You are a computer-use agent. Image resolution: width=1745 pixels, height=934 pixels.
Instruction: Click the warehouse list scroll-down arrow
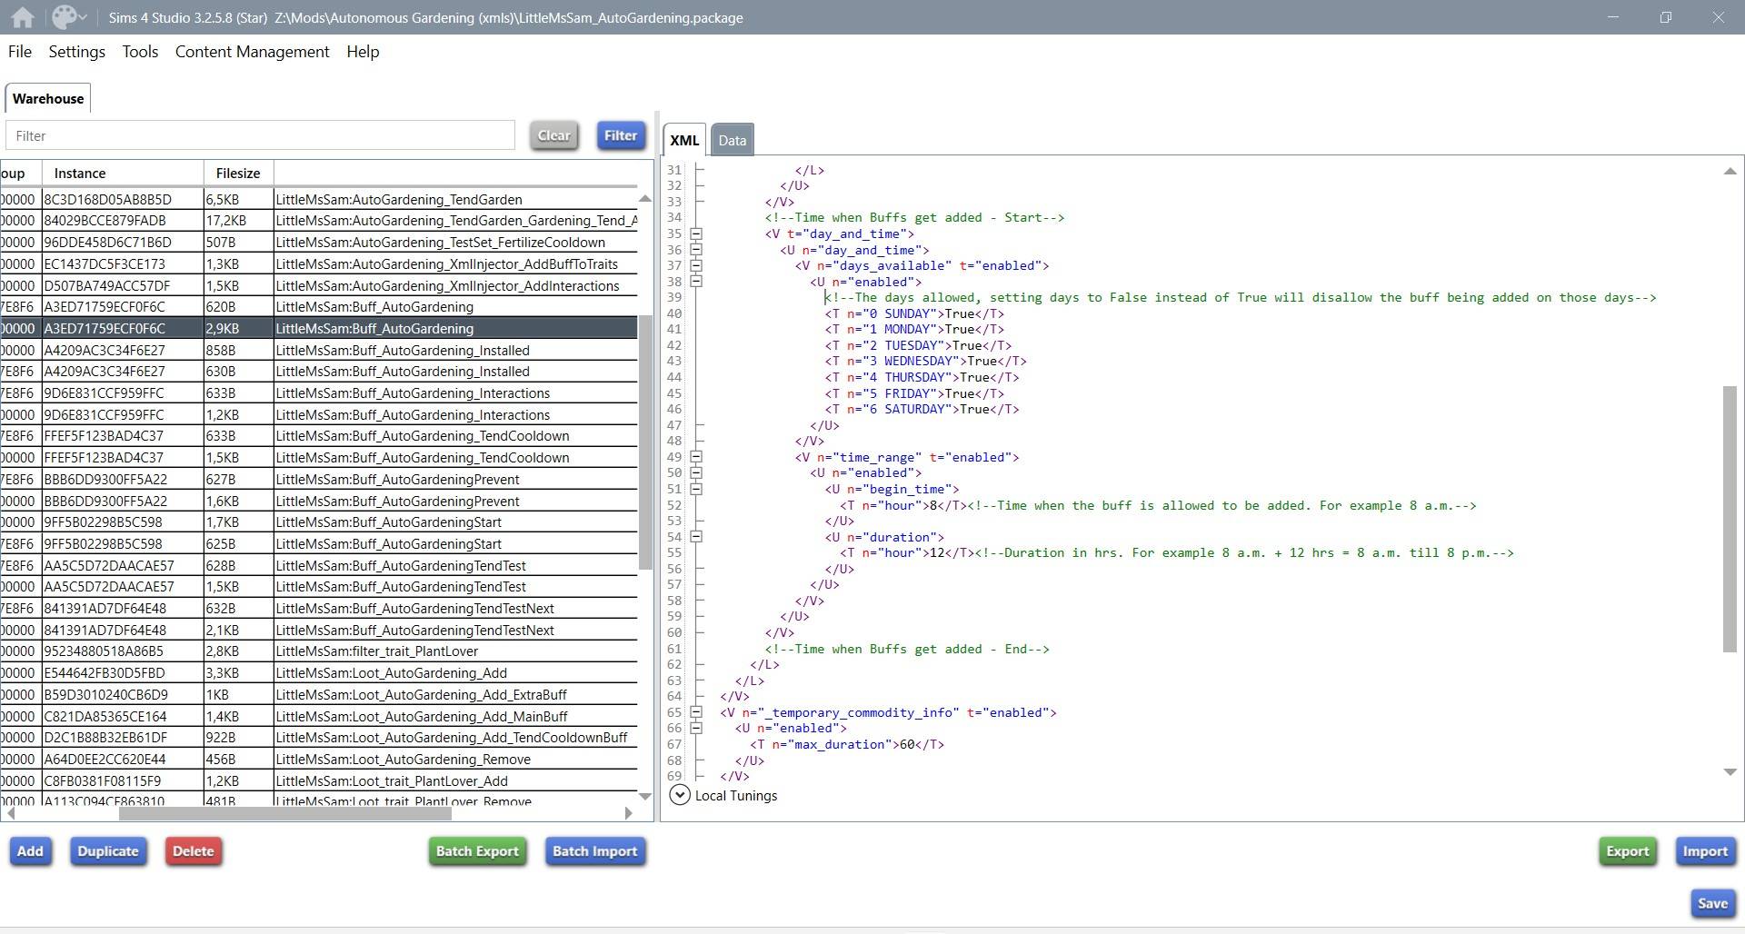pyautogui.click(x=645, y=797)
